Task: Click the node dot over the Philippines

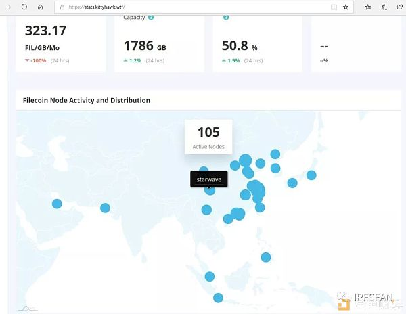Action: click(266, 257)
